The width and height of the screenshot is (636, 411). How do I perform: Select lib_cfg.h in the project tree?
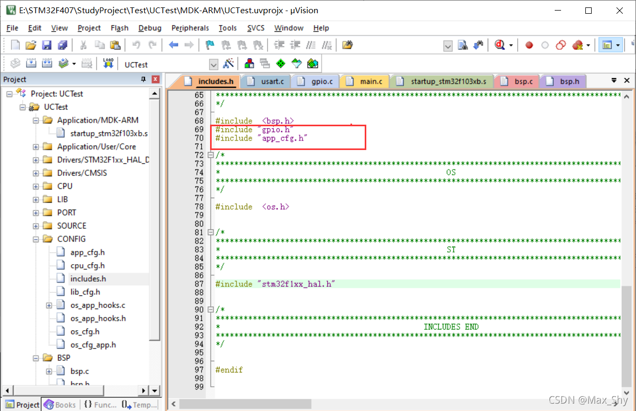point(85,292)
